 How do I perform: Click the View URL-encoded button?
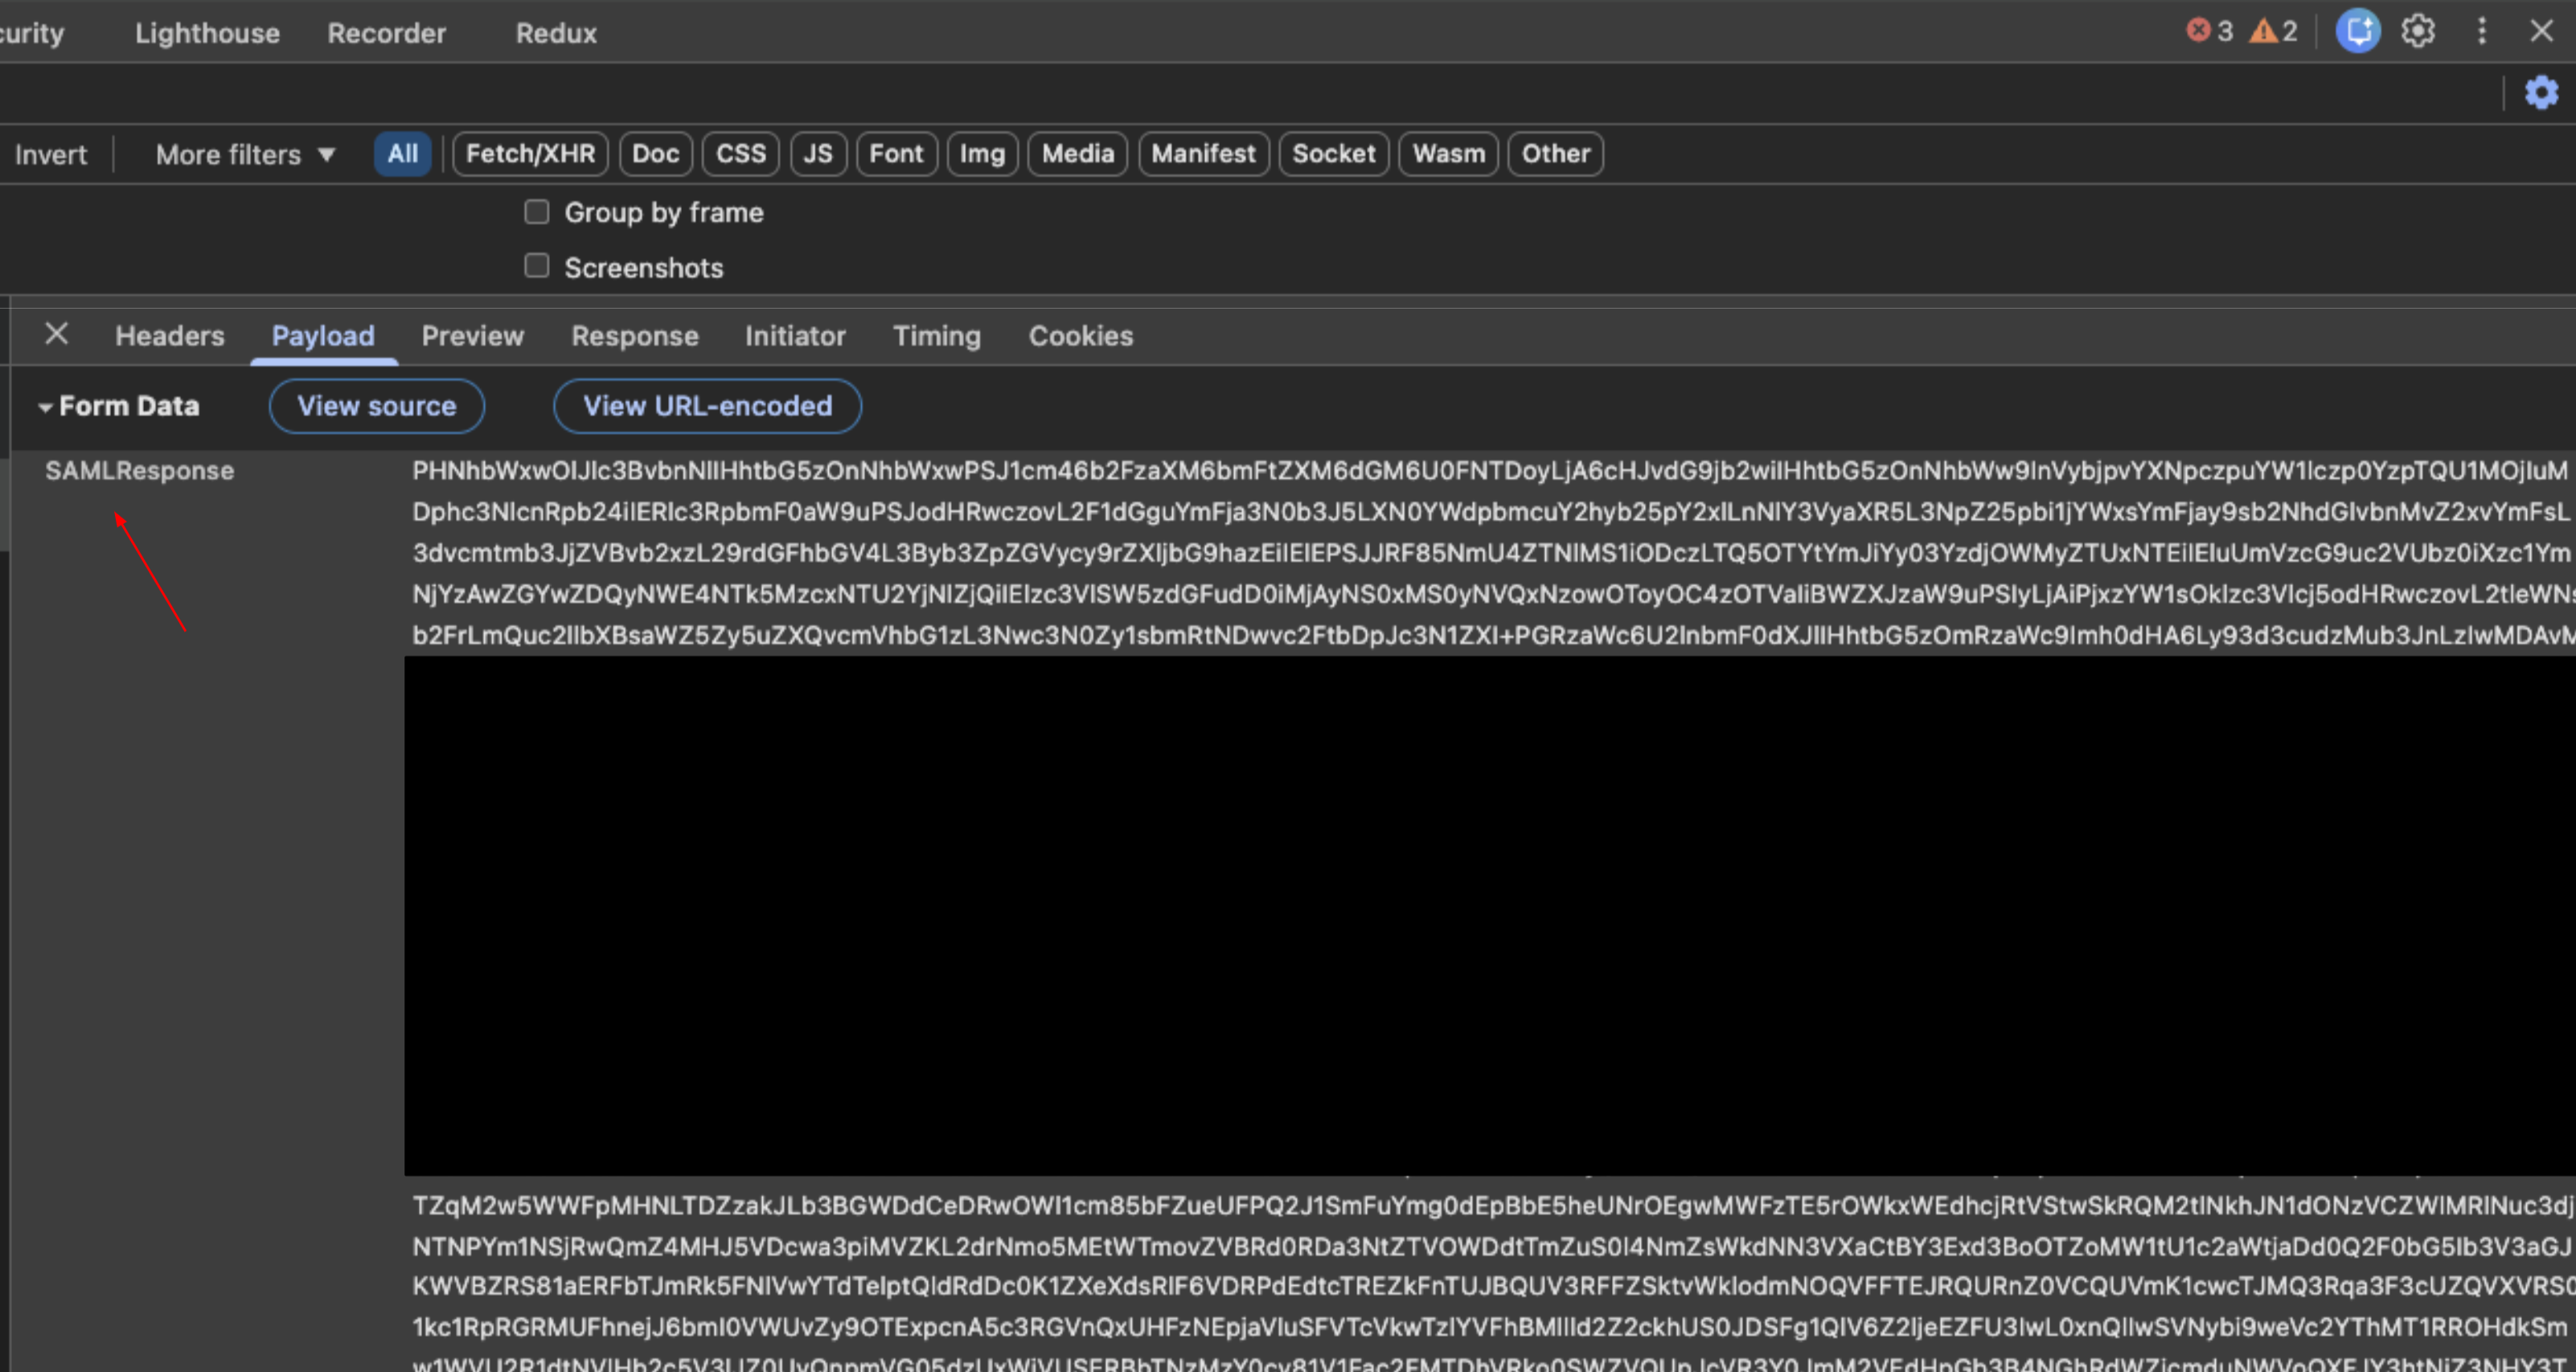(707, 406)
